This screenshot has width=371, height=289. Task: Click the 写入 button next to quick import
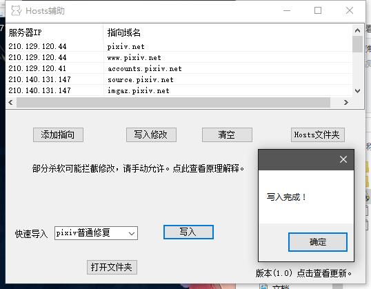(188, 232)
